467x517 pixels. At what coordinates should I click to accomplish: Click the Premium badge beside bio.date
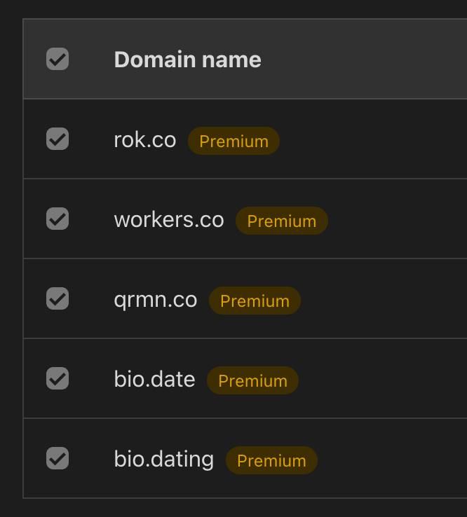(x=252, y=380)
